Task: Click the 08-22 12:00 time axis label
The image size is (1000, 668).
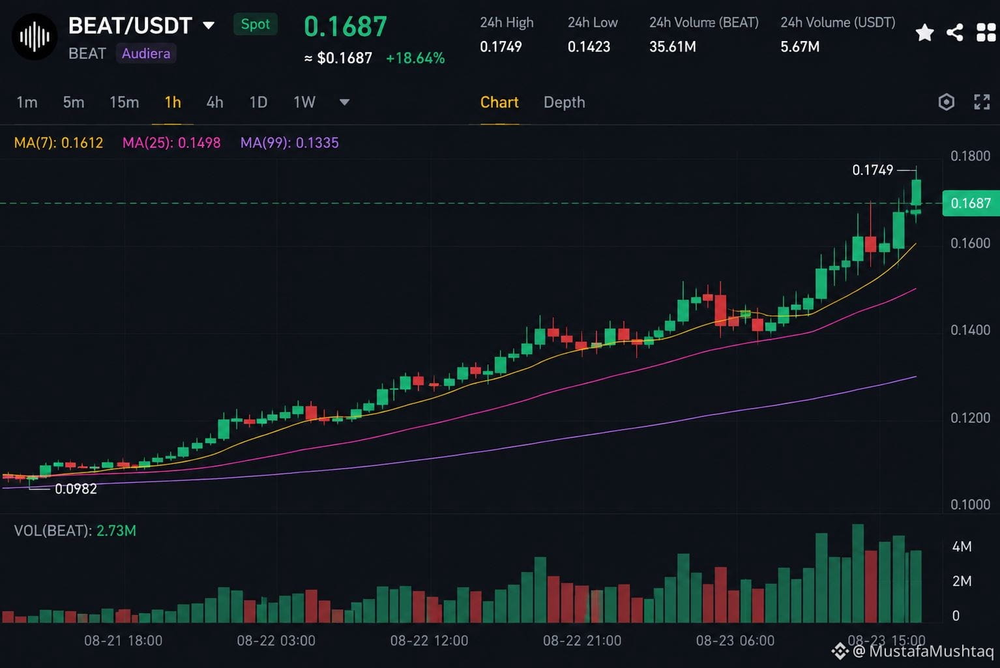Action: (x=429, y=641)
